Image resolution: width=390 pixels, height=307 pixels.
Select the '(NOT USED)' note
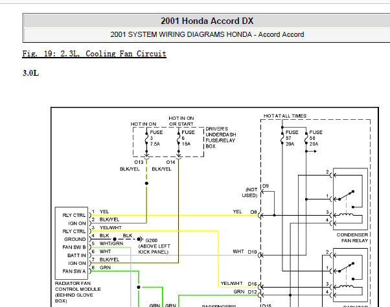(x=249, y=192)
